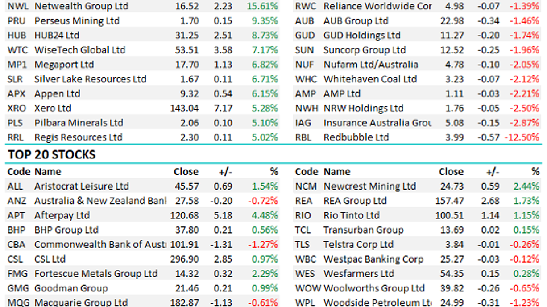This screenshot has width=547, height=307.
Task: Select Suncorp -1.96% change
Action: (525, 50)
